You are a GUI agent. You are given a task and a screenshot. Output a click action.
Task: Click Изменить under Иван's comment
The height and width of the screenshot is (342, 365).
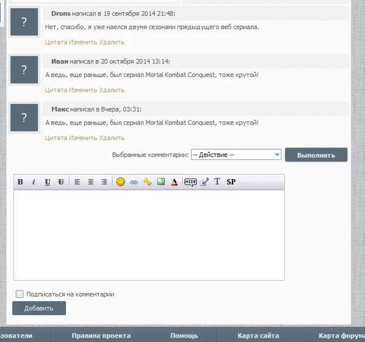[83, 90]
